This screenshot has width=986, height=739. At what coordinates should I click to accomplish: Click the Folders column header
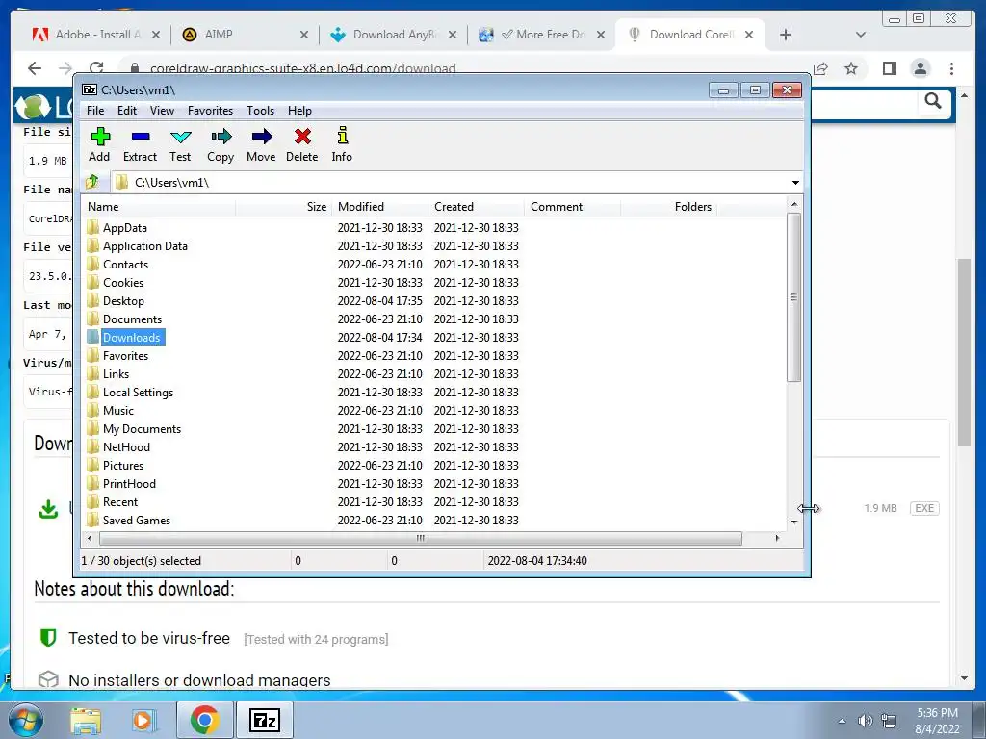[668, 207]
